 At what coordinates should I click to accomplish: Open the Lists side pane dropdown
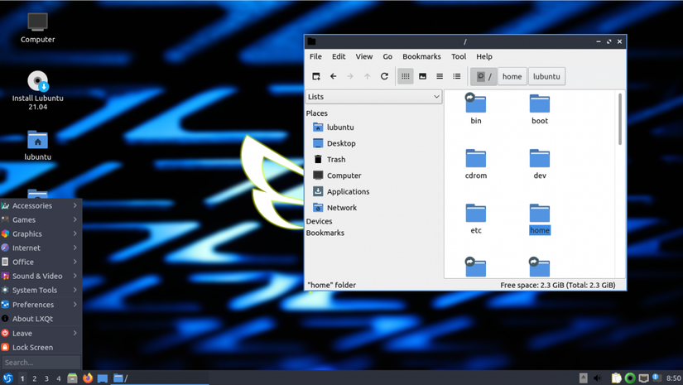coord(373,97)
